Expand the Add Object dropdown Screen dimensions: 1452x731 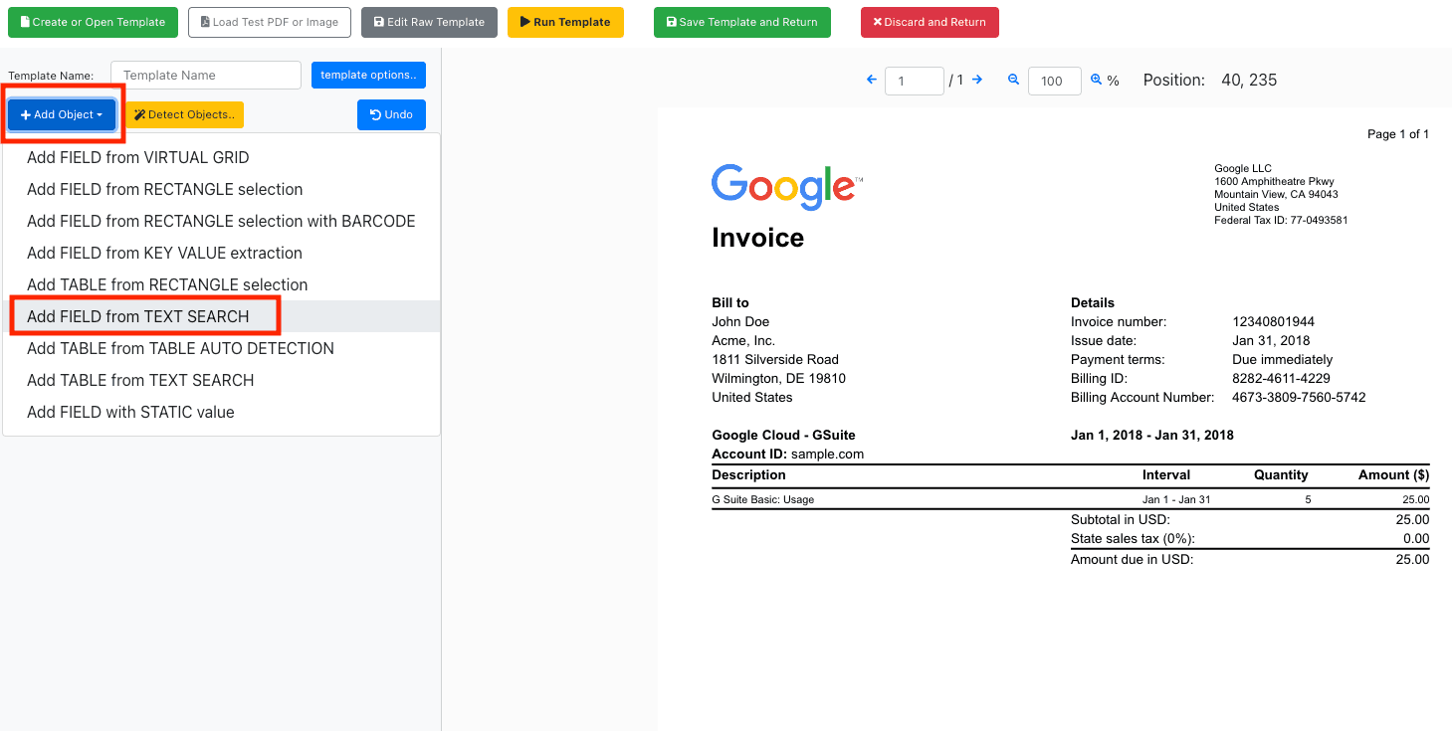coord(62,115)
